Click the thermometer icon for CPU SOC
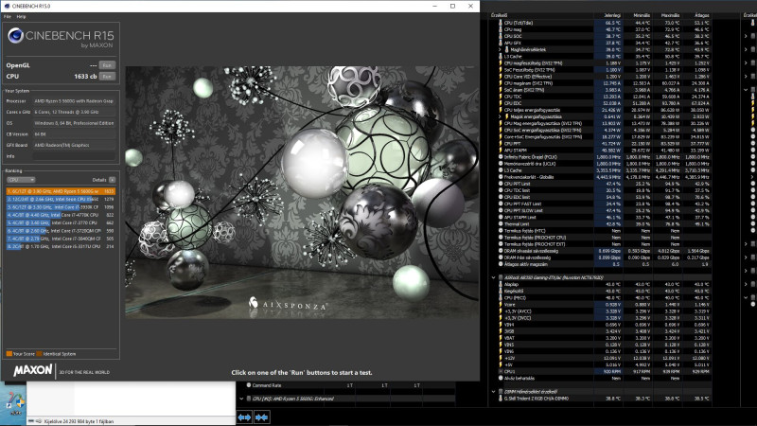This screenshot has height=426, width=757. coord(501,36)
